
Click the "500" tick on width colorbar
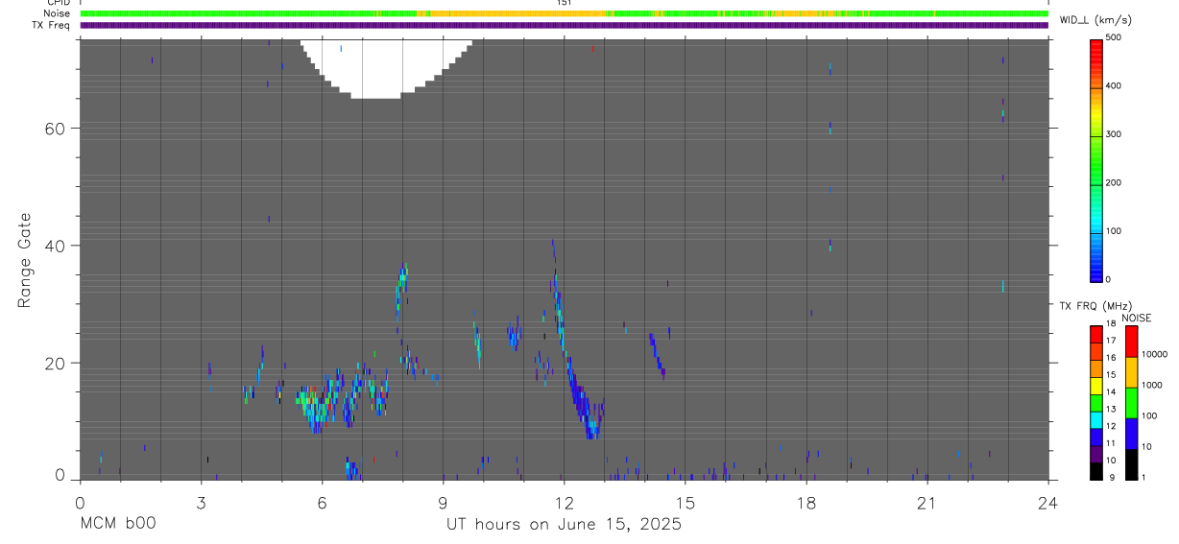point(1115,37)
